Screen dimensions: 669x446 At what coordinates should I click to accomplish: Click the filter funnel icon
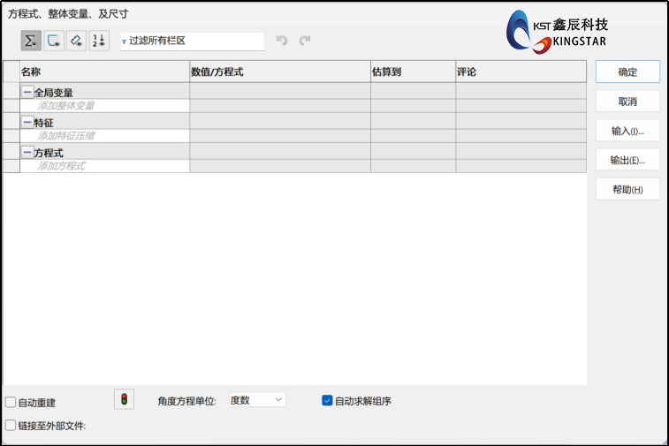pyautogui.click(x=124, y=42)
